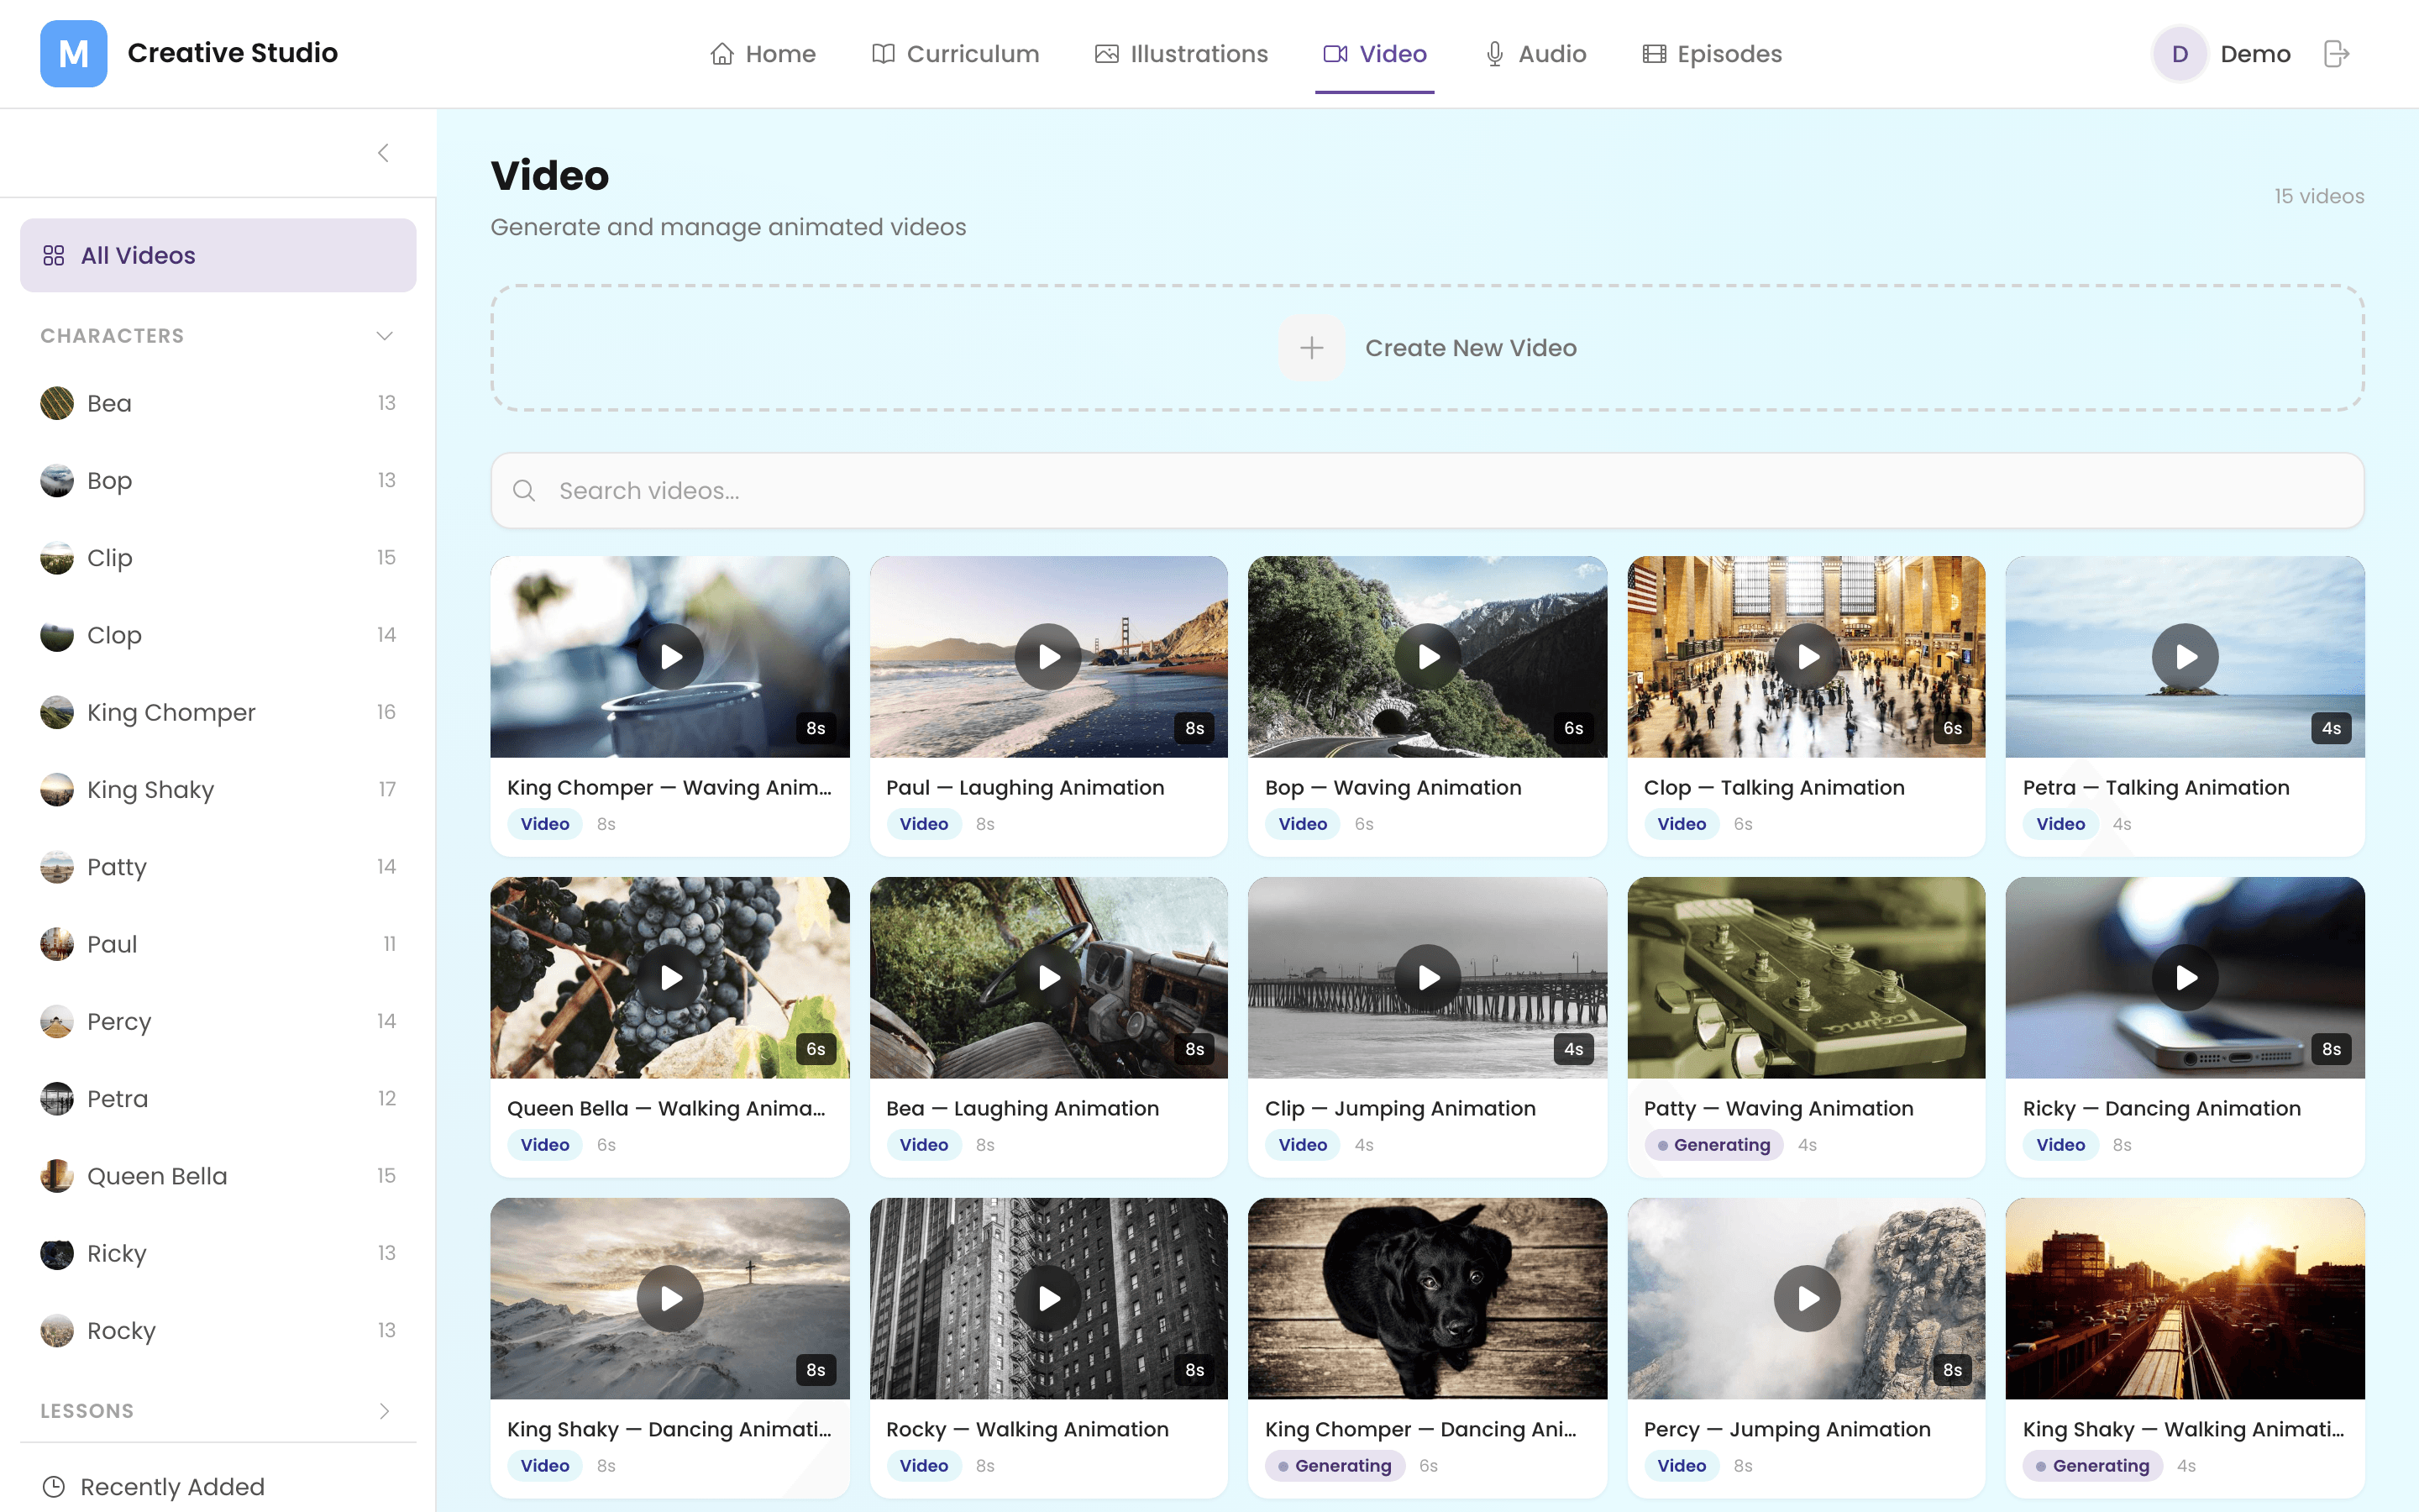Filter videos by Bop character

218,481
